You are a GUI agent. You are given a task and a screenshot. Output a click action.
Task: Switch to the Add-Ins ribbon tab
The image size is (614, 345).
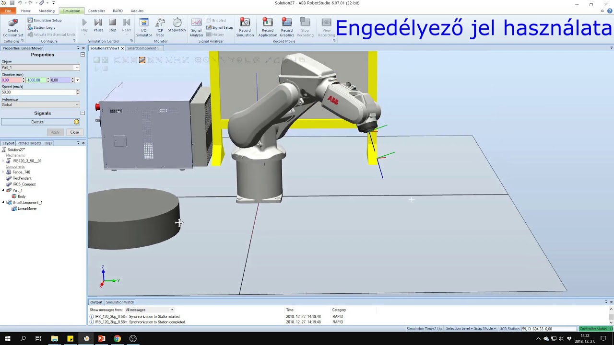click(137, 11)
